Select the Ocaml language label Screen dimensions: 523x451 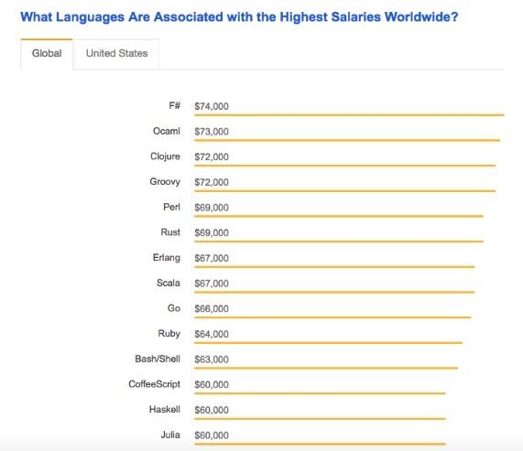(x=167, y=131)
